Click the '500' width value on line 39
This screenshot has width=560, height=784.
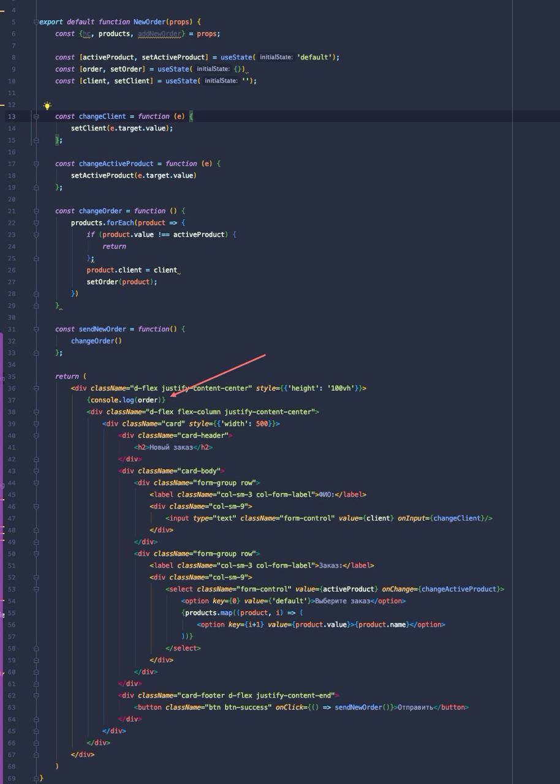point(262,424)
